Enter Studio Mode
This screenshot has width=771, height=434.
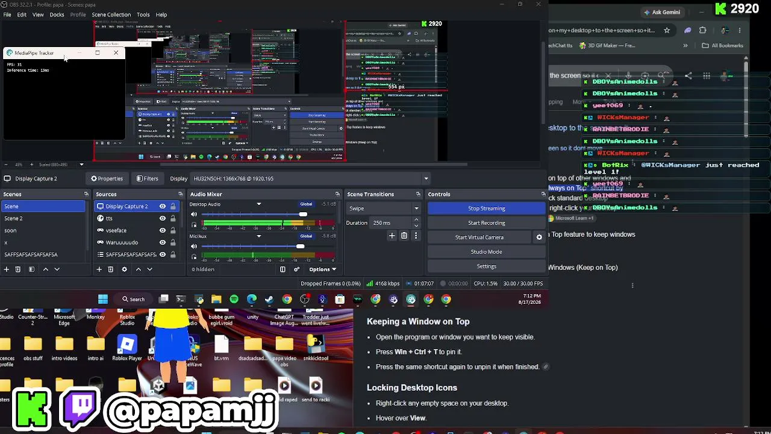point(487,252)
